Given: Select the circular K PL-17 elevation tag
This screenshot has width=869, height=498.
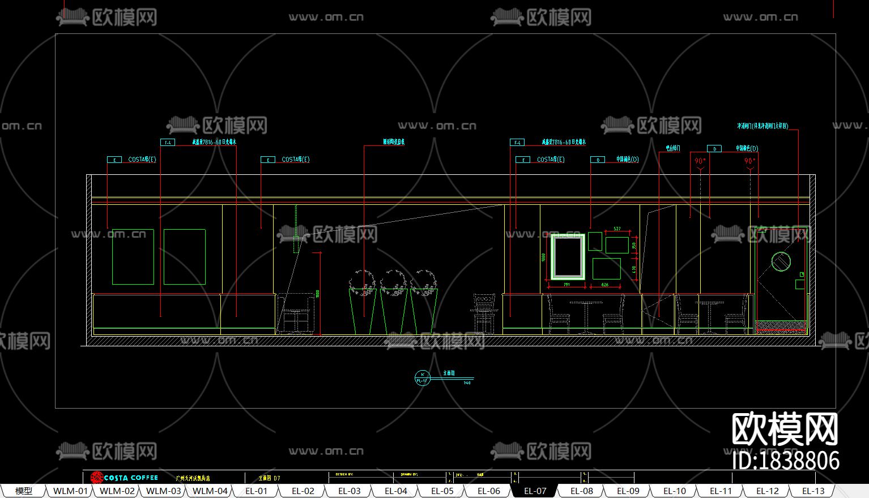Looking at the screenshot, I should (x=423, y=377).
